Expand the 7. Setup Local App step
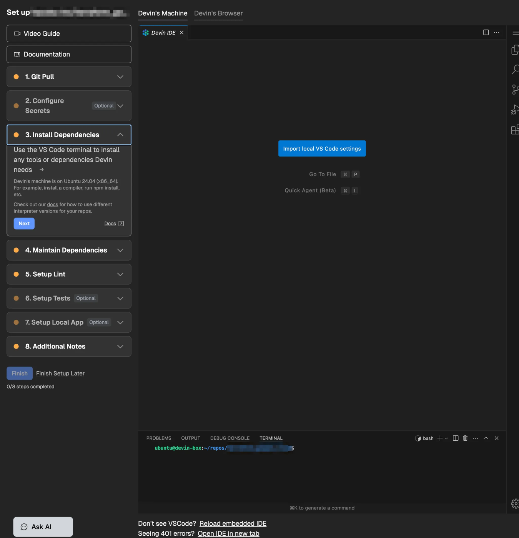This screenshot has height=538, width=519. (x=69, y=322)
